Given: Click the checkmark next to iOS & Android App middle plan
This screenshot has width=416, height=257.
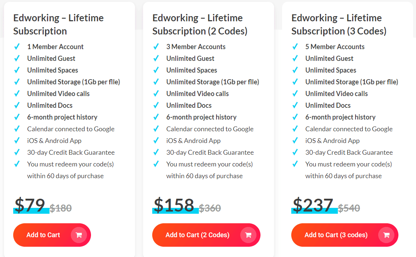Looking at the screenshot, I should 156,140.
